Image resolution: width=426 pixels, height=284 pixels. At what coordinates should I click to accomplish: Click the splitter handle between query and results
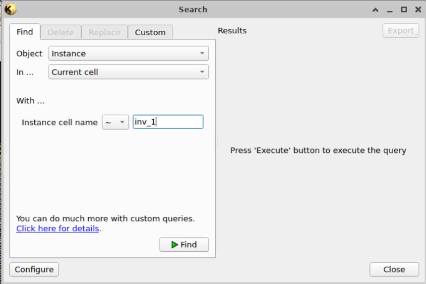[217, 142]
